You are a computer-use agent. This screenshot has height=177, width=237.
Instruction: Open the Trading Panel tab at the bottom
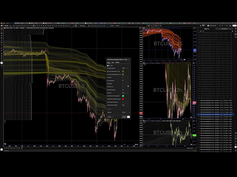[x=7, y=151]
